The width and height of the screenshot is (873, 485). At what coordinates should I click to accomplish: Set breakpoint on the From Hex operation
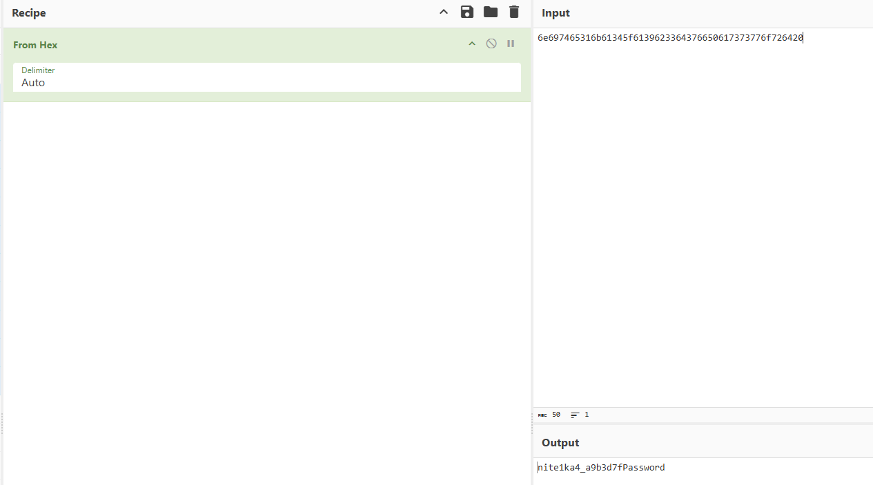pos(511,43)
